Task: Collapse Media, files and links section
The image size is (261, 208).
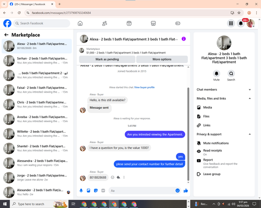Action: pos(224,98)
